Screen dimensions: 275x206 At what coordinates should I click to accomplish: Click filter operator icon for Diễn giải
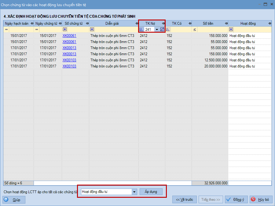tap(92, 30)
